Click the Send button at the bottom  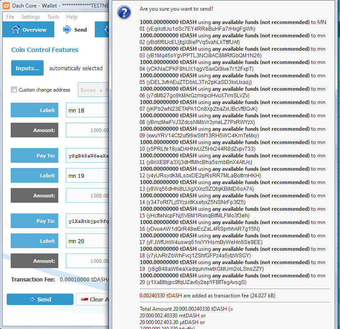pos(40,299)
